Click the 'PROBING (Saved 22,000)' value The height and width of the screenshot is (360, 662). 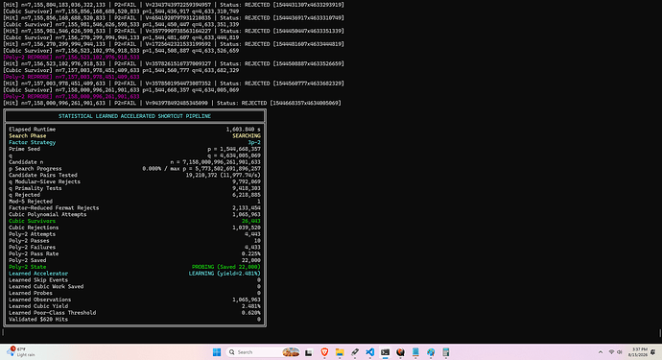pyautogui.click(x=226, y=267)
